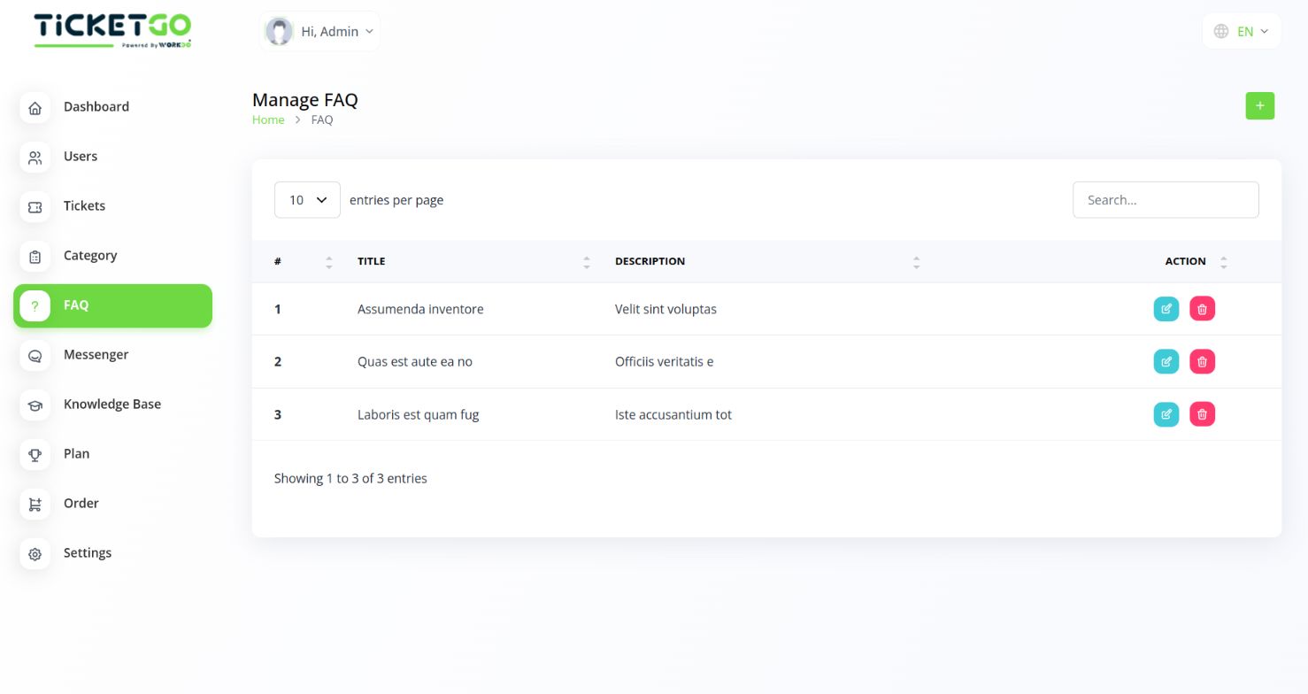Click the Dashboard home icon in sidebar
This screenshot has width=1308, height=694.
click(35, 108)
